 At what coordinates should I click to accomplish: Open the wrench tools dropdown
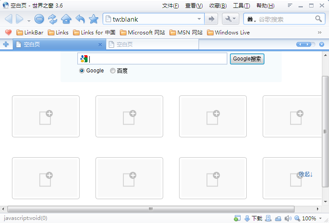[230, 19]
